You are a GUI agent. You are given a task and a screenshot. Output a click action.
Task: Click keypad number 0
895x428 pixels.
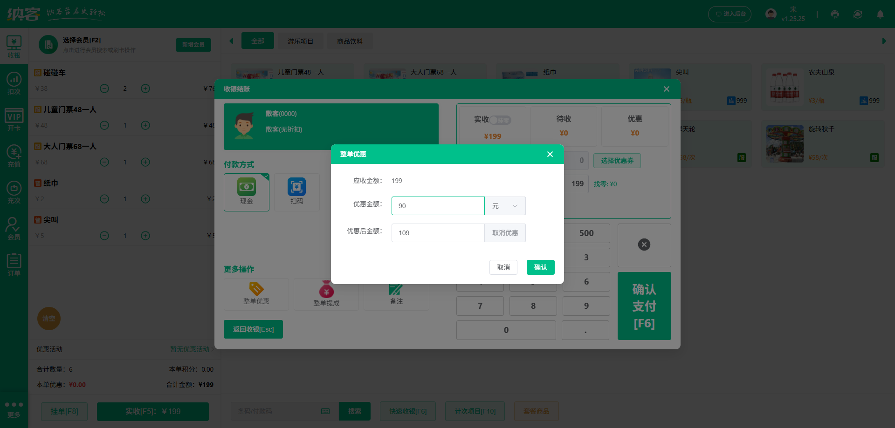click(506, 330)
